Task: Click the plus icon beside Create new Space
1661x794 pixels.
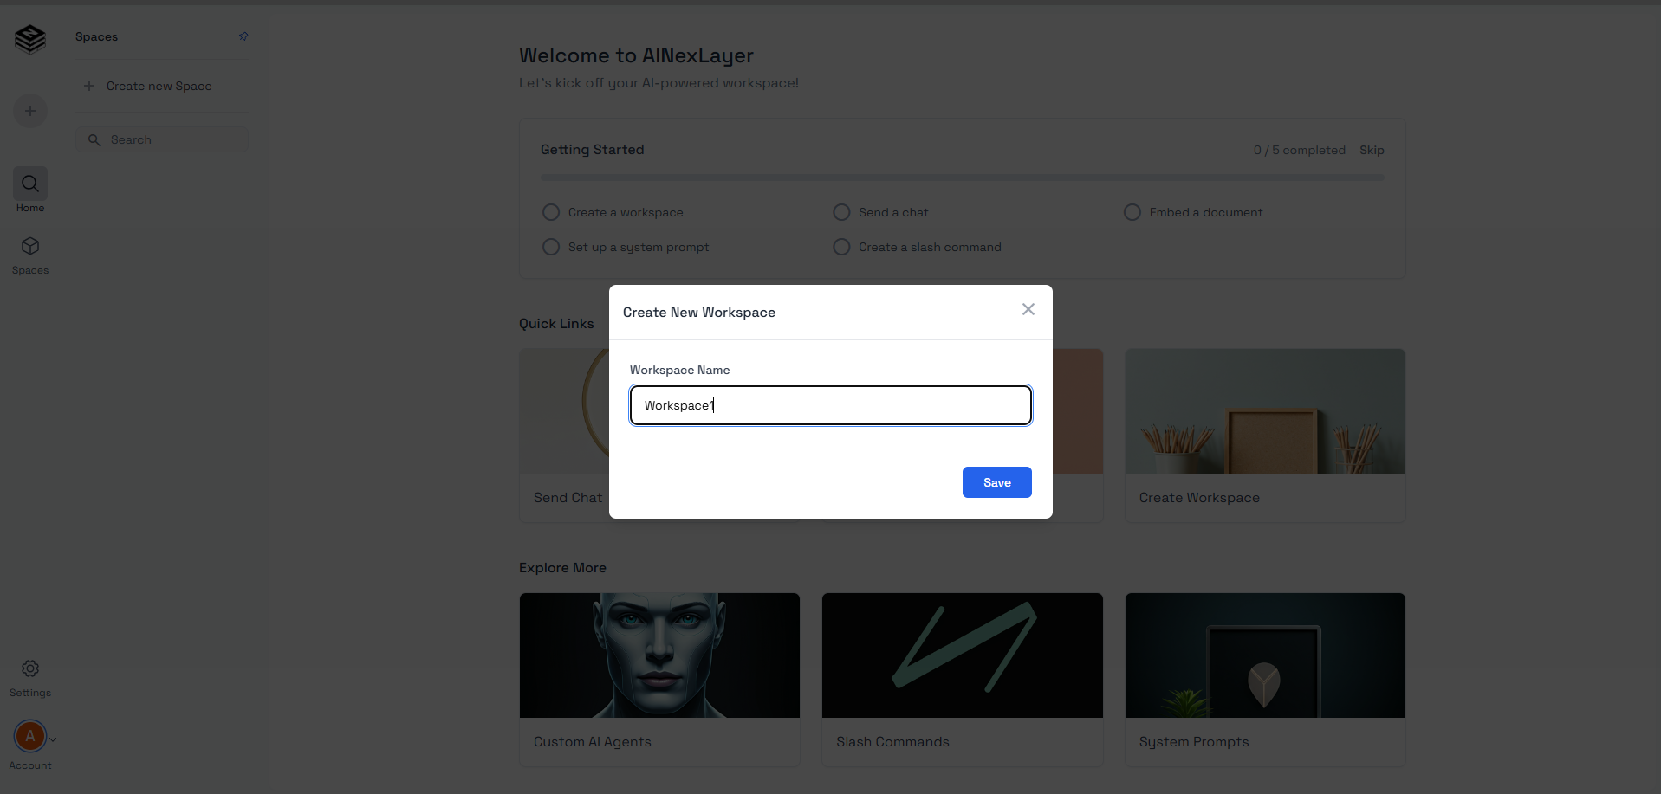Action: pos(89,86)
